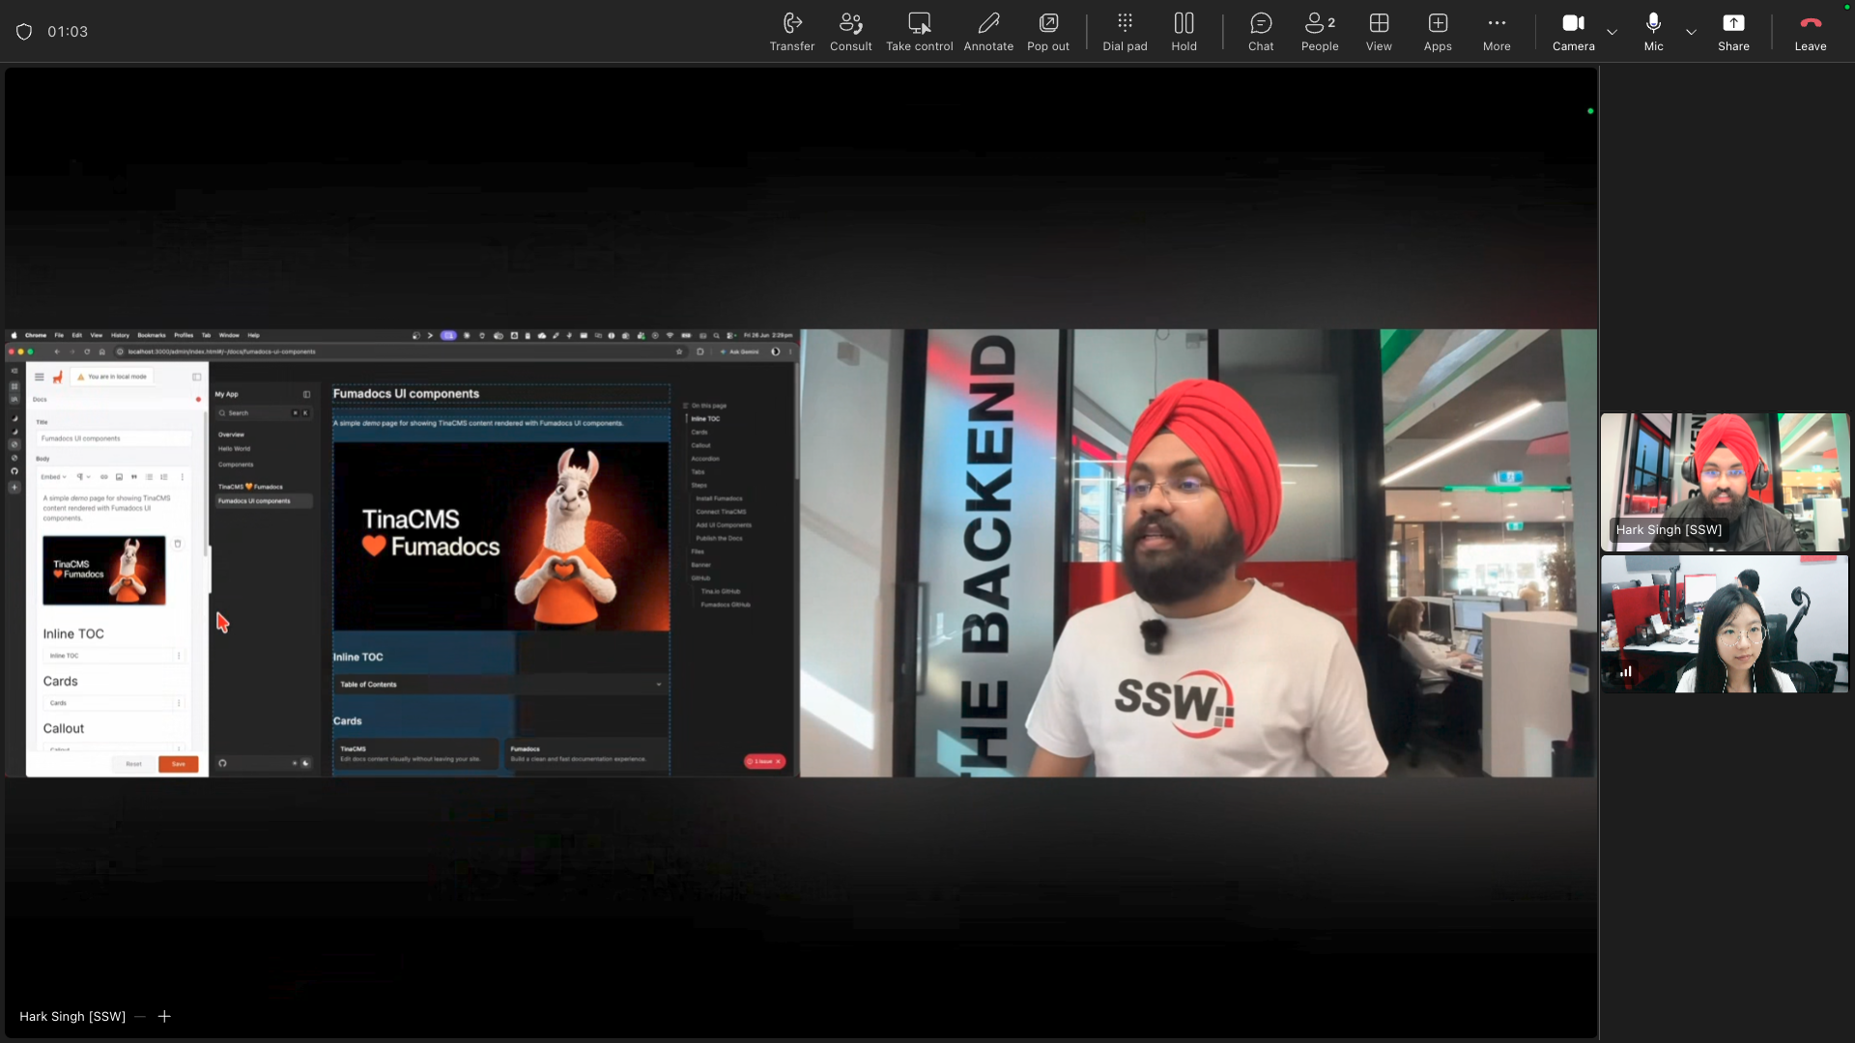The image size is (1855, 1043).
Task: Click the browser reload icon in shared screen
Action: pyautogui.click(x=86, y=352)
